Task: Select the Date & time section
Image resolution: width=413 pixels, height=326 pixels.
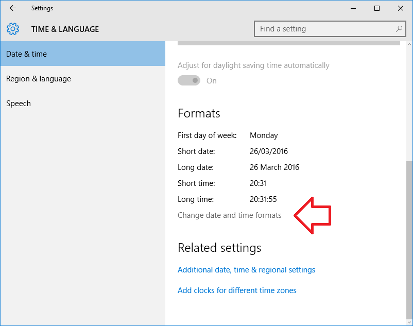Action: pos(83,54)
